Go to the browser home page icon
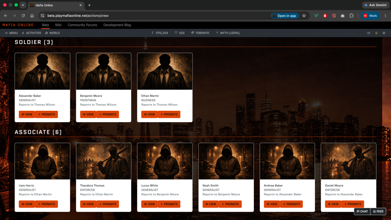The height and width of the screenshot is (220, 391). pyautogui.click(x=32, y=16)
